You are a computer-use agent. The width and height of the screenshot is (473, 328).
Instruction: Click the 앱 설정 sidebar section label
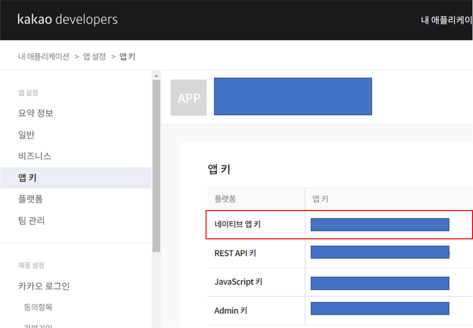(28, 93)
